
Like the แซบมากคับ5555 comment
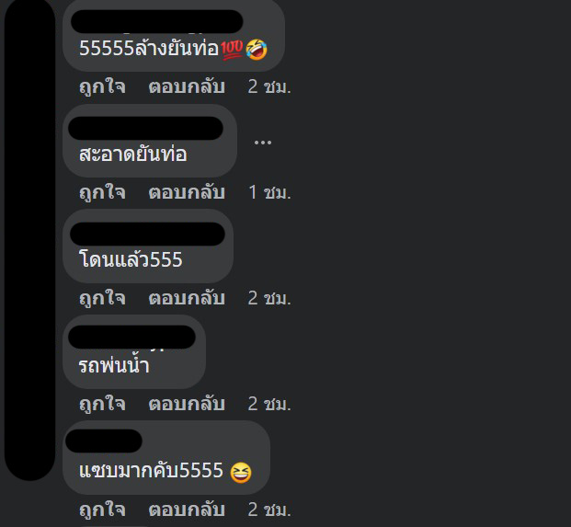point(102,510)
